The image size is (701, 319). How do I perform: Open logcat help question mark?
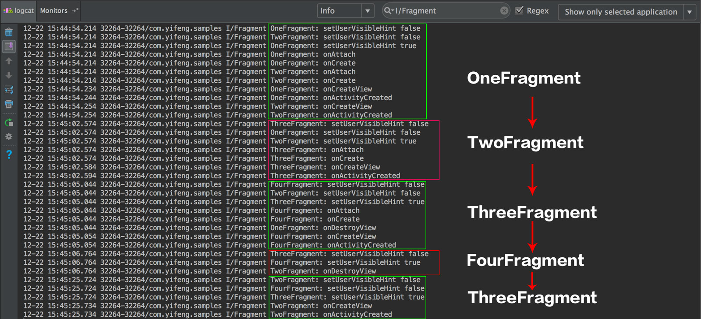(x=9, y=154)
